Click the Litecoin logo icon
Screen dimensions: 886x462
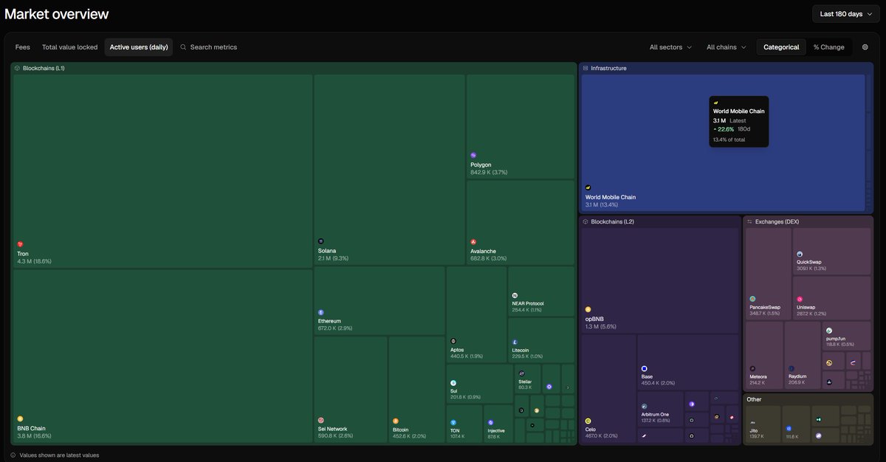point(515,342)
